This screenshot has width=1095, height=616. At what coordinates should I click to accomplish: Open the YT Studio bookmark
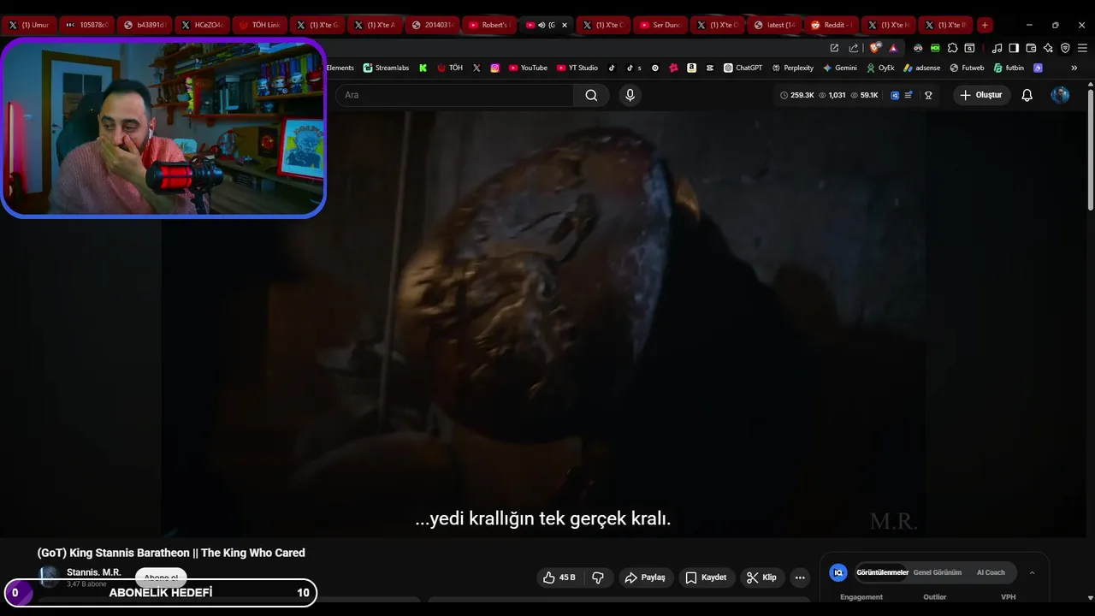click(x=577, y=68)
